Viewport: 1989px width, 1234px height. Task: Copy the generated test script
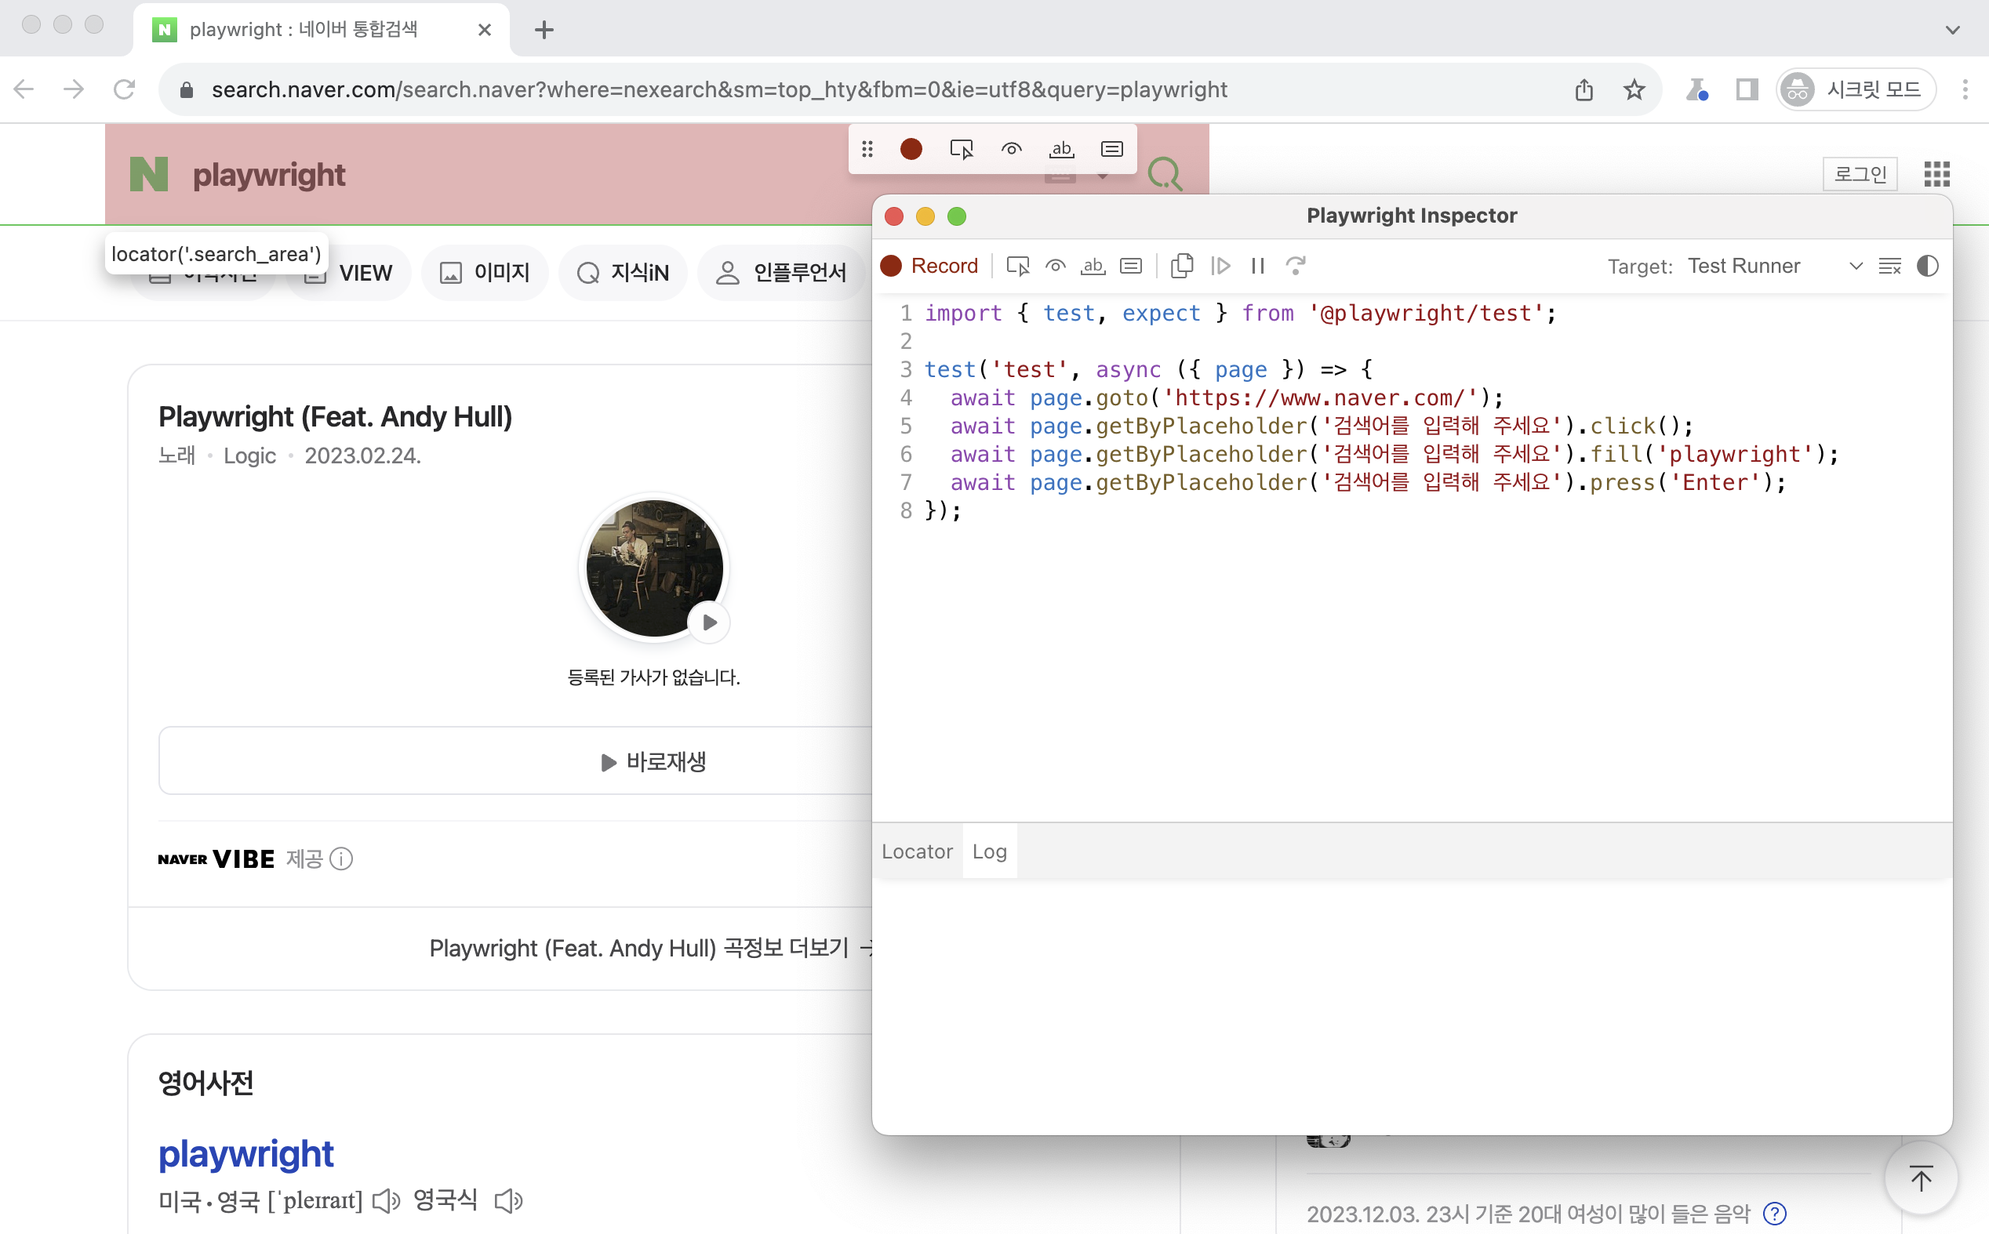(1182, 265)
